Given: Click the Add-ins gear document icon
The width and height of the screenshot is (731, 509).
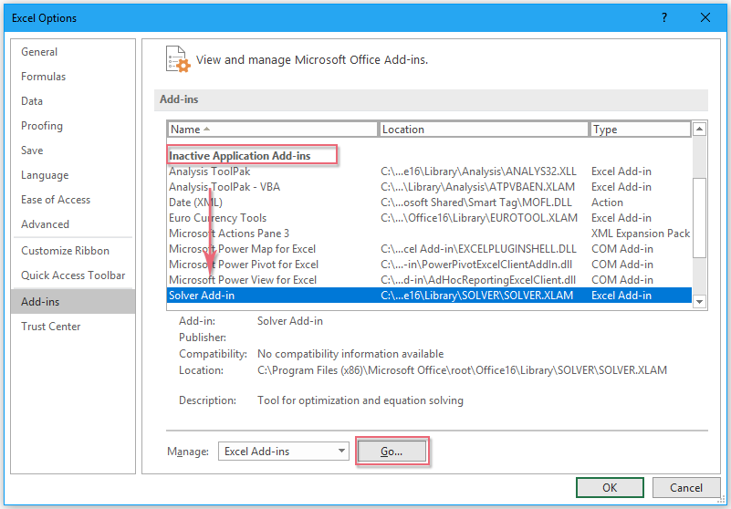Looking at the screenshot, I should click(178, 59).
